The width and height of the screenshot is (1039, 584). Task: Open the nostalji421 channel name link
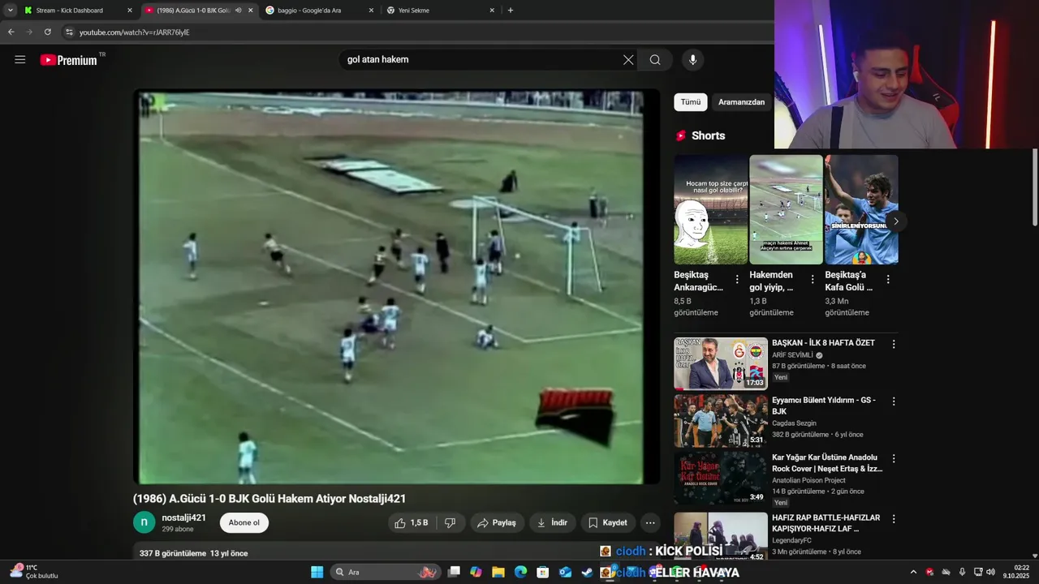[183, 517]
